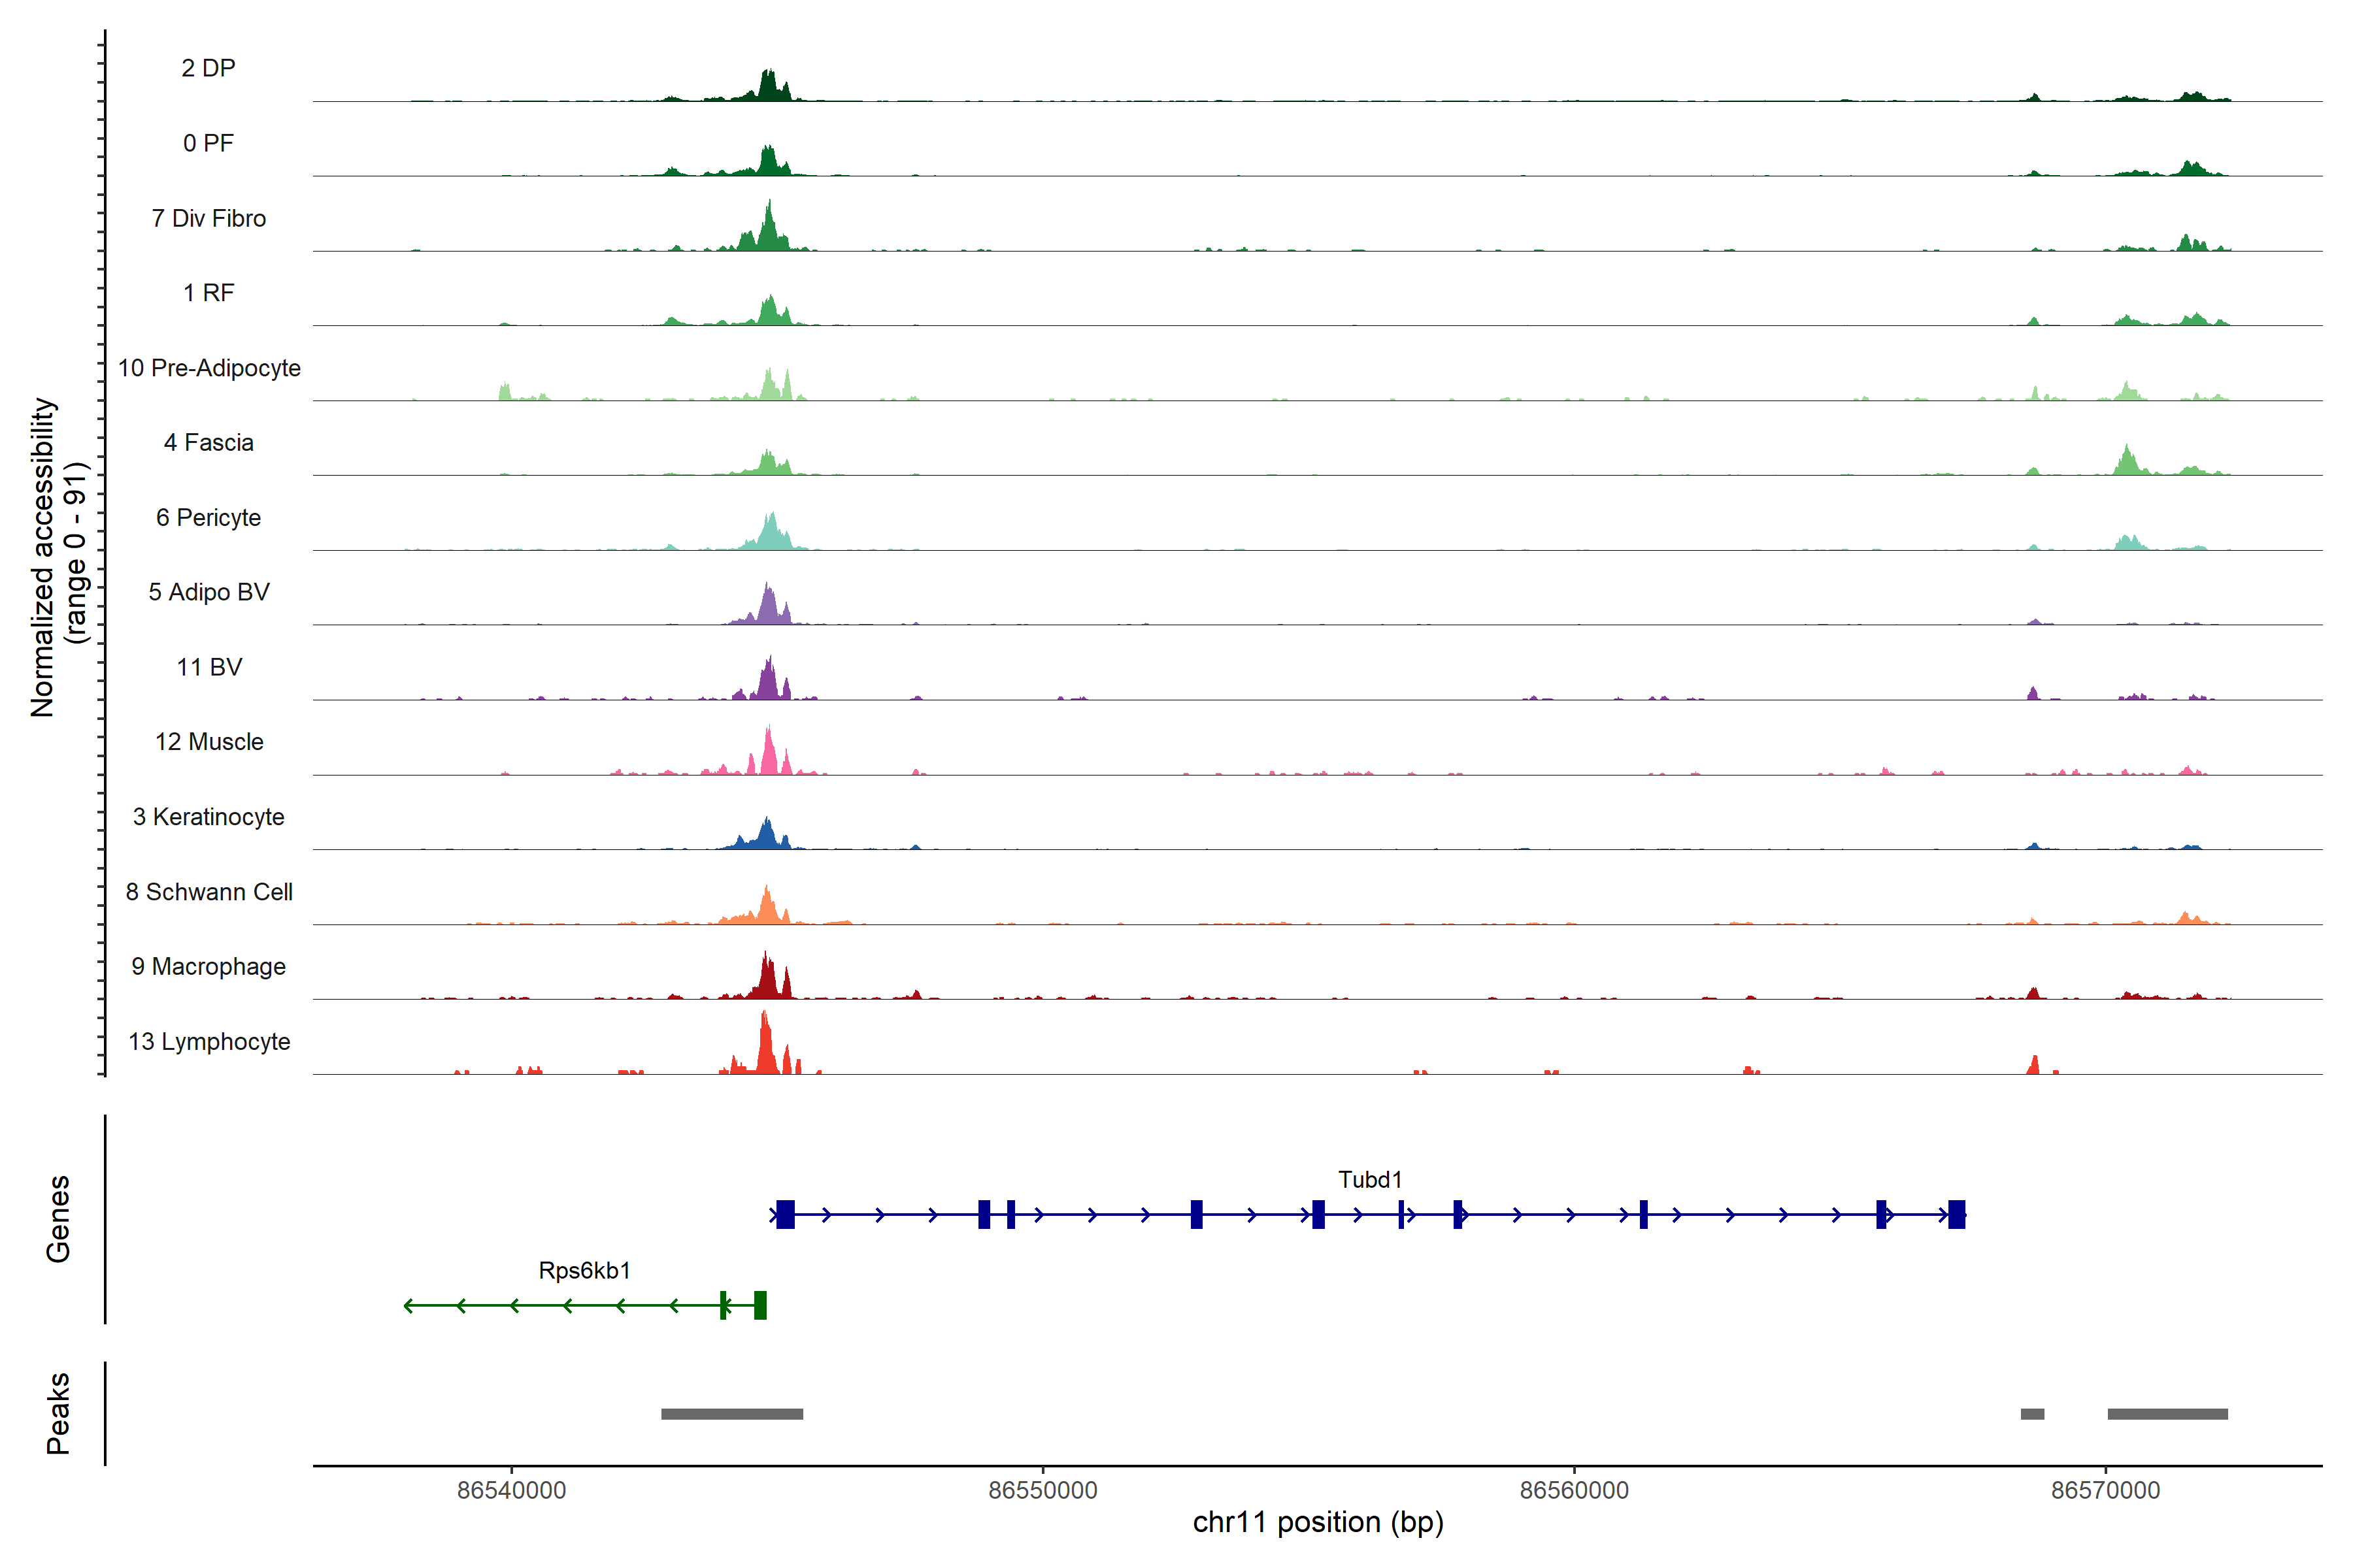Image resolution: width=2353 pixels, height=1568 pixels.
Task: Click the last Tubd1 exon block
Action: [x=1956, y=1215]
